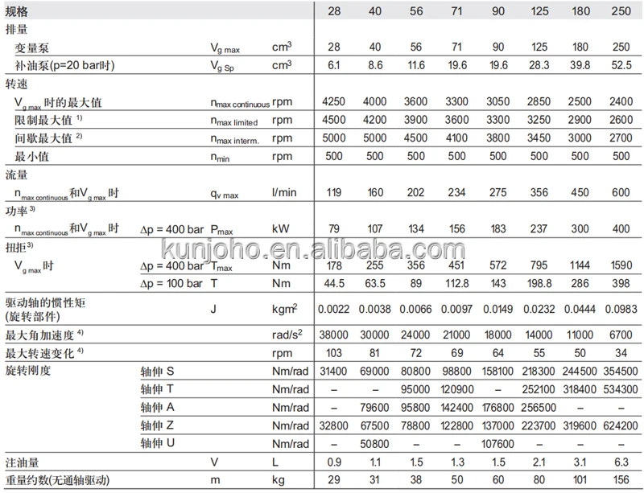Click the 补油泵(p=20 bar时) row label

coord(64,66)
